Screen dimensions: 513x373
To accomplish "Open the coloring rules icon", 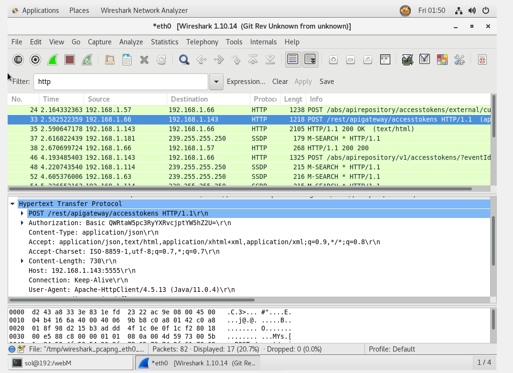I will (x=442, y=60).
